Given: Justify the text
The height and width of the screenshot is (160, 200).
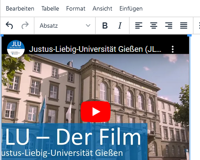Looking at the screenshot, I should click(x=184, y=25).
